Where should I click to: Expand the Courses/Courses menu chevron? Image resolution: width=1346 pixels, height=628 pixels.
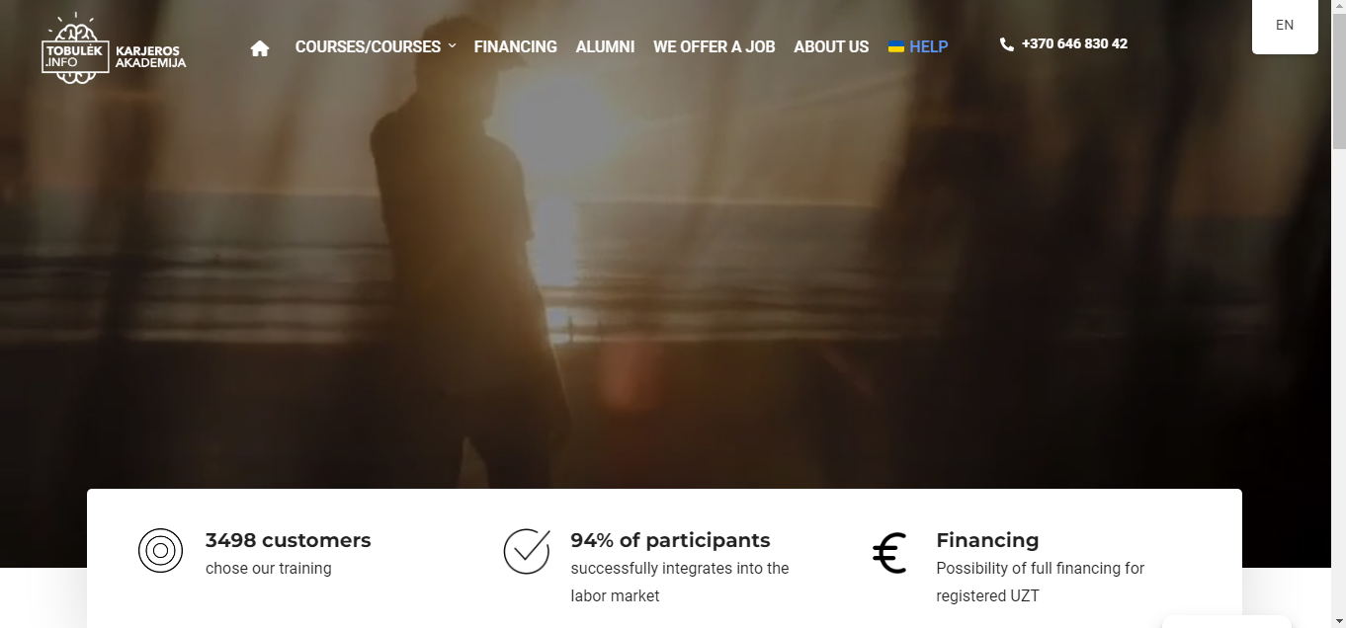pos(452,45)
